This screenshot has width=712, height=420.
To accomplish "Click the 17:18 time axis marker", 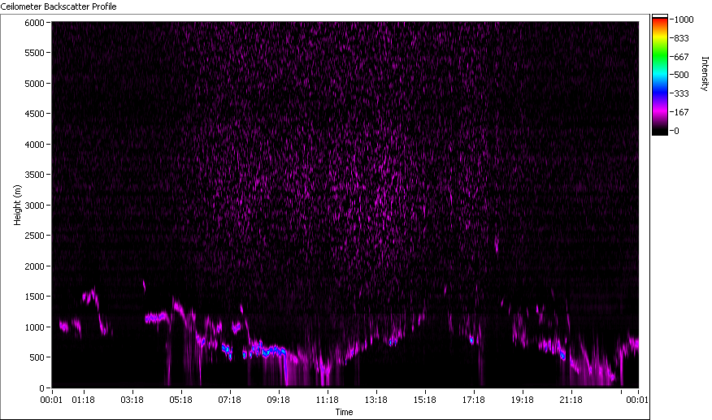I will [474, 400].
